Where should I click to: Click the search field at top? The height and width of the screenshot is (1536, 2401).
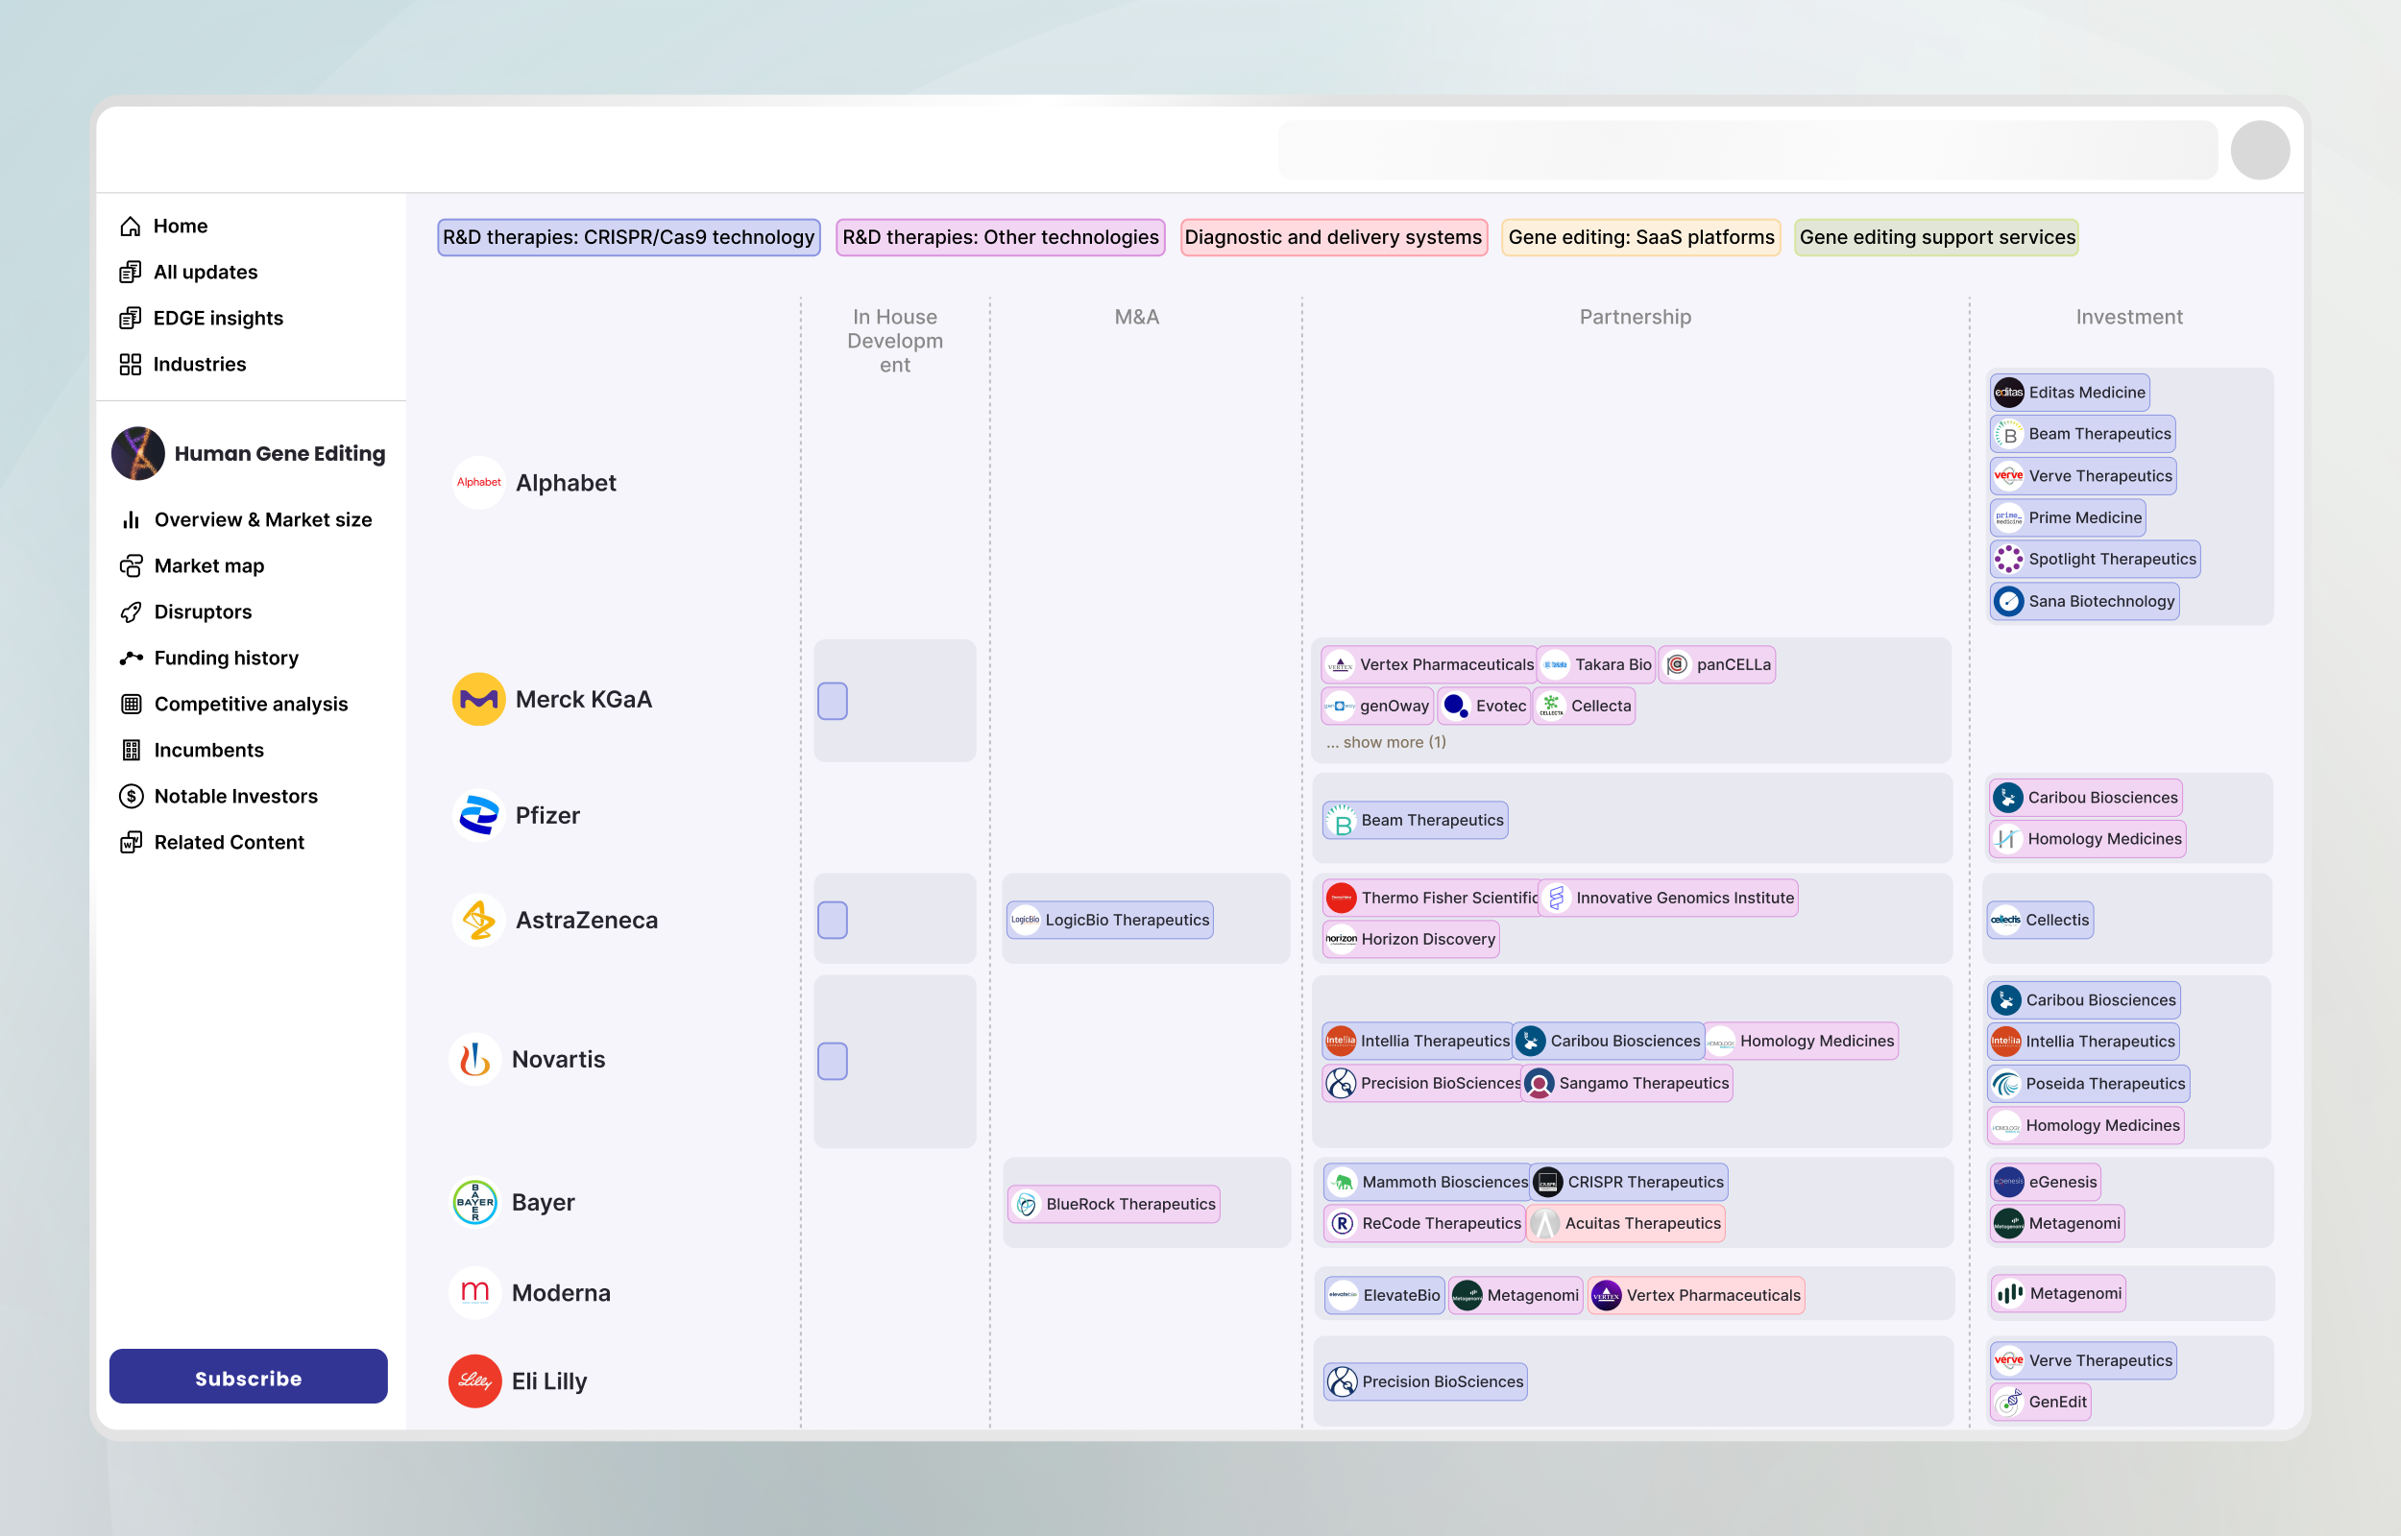[1746, 151]
